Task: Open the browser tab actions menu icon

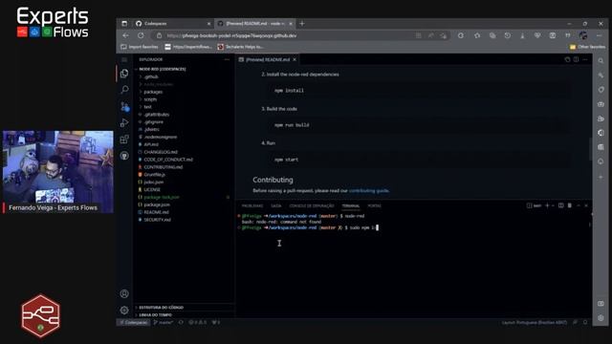Action: point(124,23)
